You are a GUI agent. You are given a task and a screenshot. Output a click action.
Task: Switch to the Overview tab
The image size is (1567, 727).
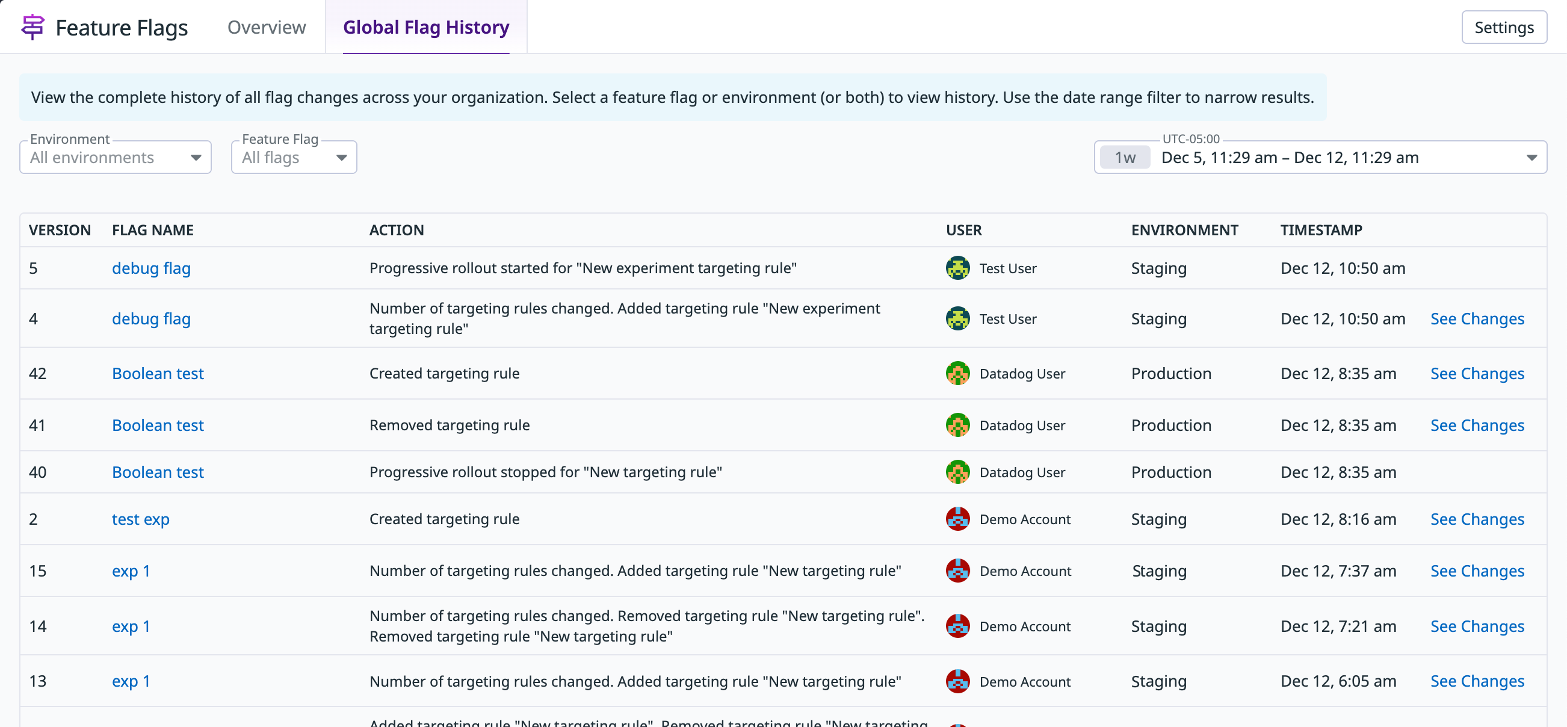pyautogui.click(x=267, y=27)
